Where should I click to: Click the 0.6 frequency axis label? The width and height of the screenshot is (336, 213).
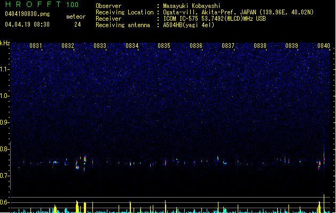pyautogui.click(x=4, y=202)
